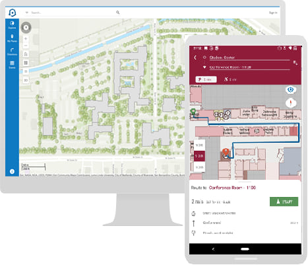Click the scale bar on desktop map
The image size is (308, 265).
coord(34,167)
